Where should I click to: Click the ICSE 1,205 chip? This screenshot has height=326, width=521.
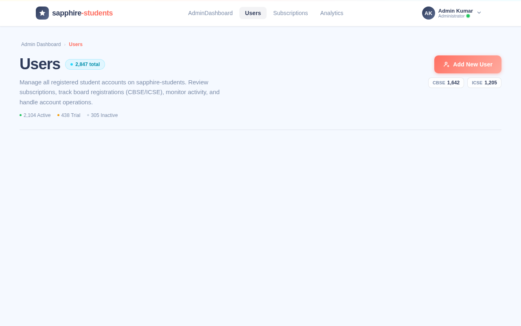tap(484, 83)
